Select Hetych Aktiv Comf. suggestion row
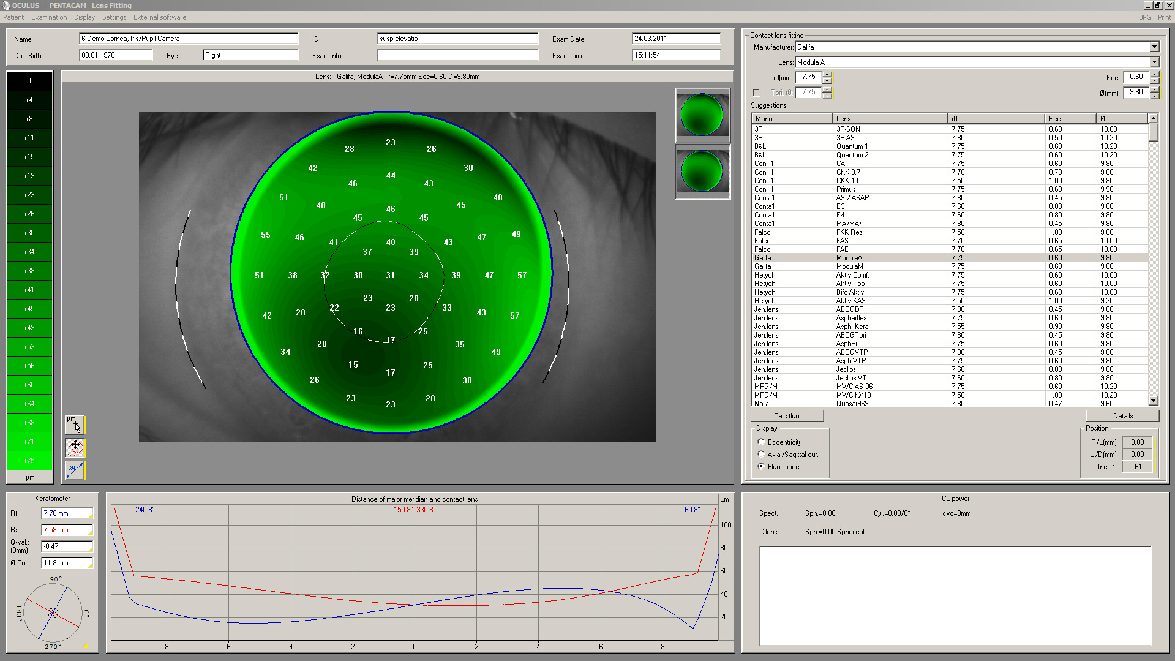This screenshot has width=1175, height=661. [950, 275]
